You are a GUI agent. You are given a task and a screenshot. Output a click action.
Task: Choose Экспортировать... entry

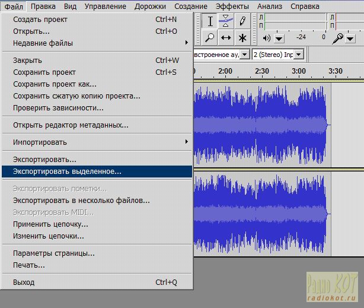[x=97, y=160]
